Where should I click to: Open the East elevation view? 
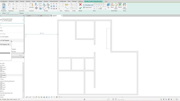point(3,83)
